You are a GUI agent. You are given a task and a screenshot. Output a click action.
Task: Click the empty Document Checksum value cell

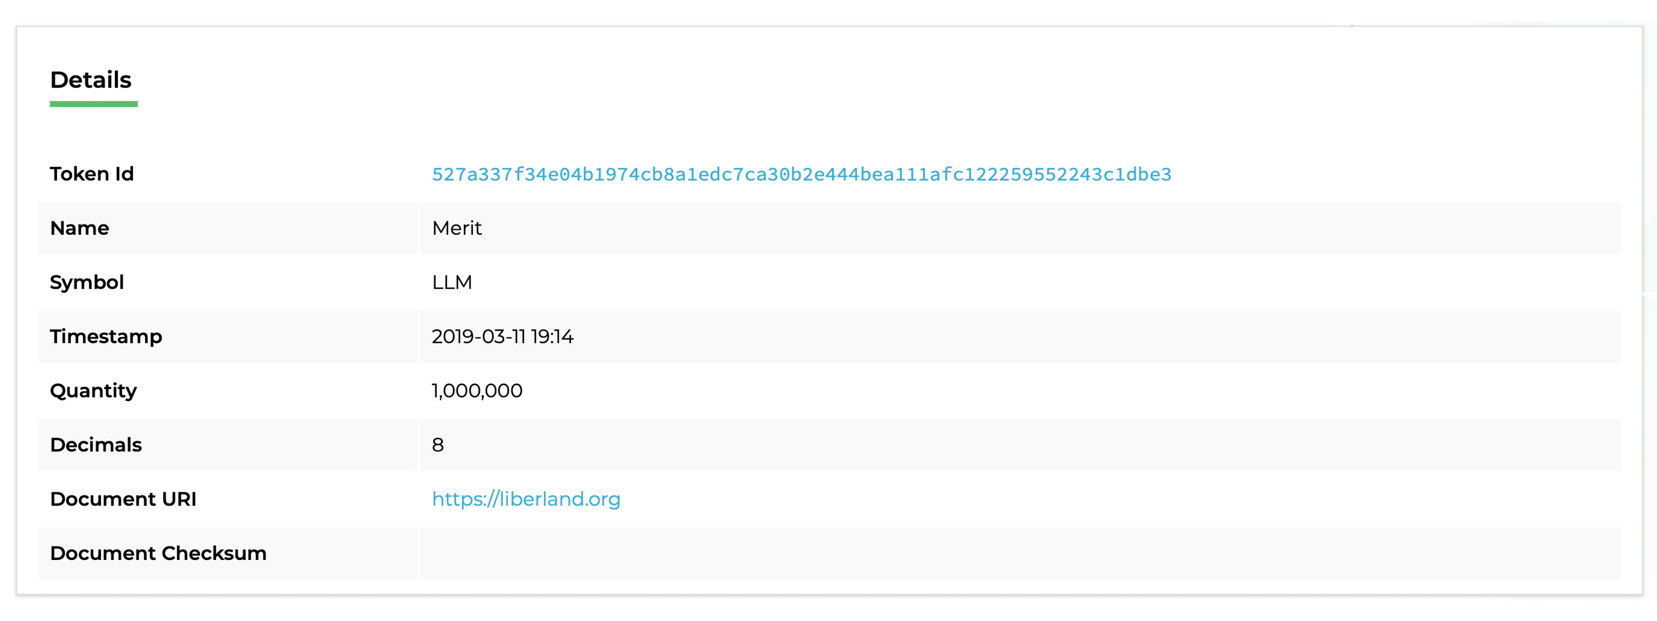tap(772, 553)
